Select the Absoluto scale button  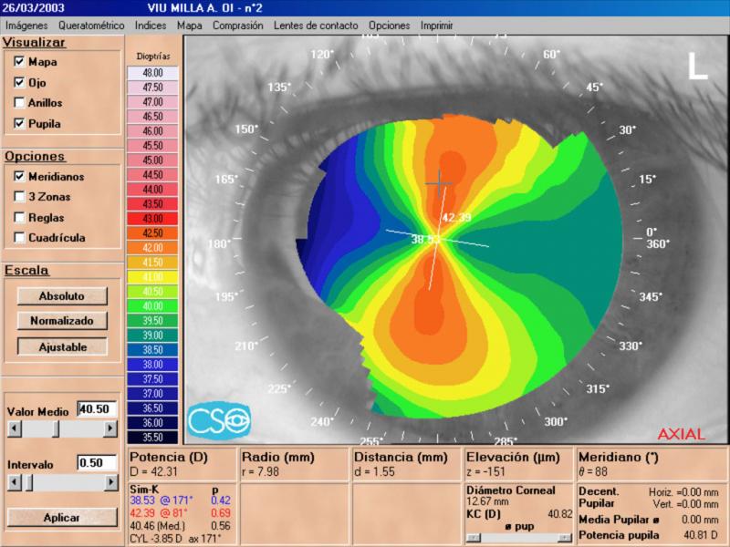pyautogui.click(x=62, y=296)
